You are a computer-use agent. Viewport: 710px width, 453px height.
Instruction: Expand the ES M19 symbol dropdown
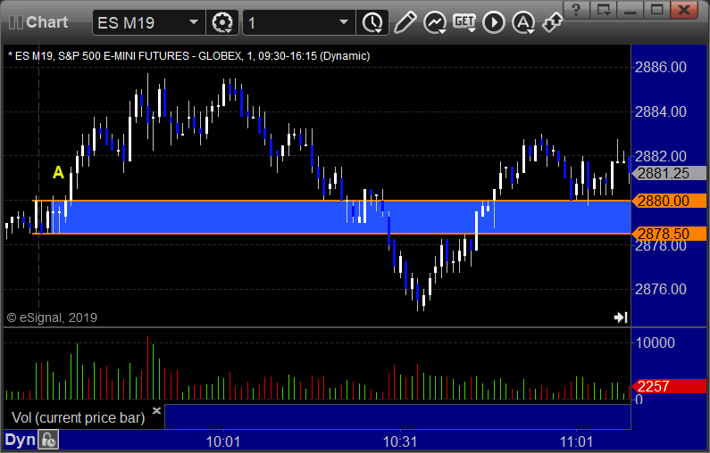193,22
